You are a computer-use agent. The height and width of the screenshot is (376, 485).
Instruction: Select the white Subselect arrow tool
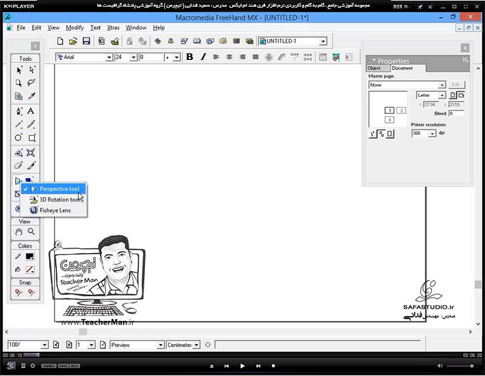pyautogui.click(x=32, y=70)
